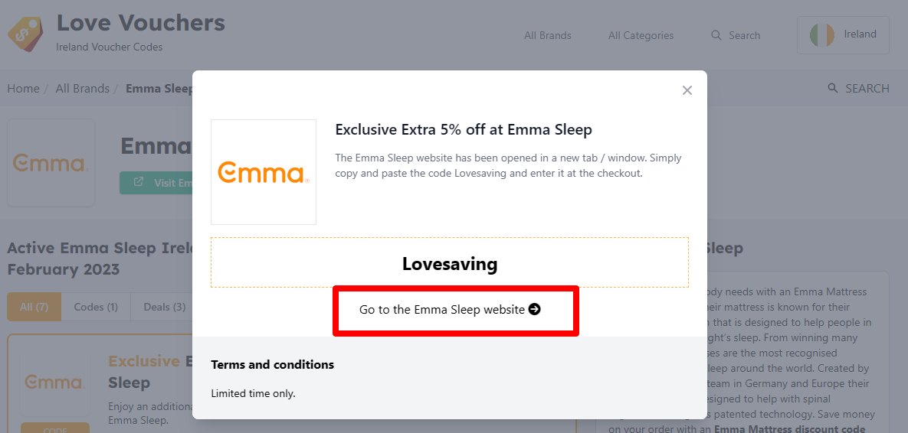Go to the Home breadcrumb
Image resolution: width=908 pixels, height=433 pixels.
pyautogui.click(x=23, y=89)
